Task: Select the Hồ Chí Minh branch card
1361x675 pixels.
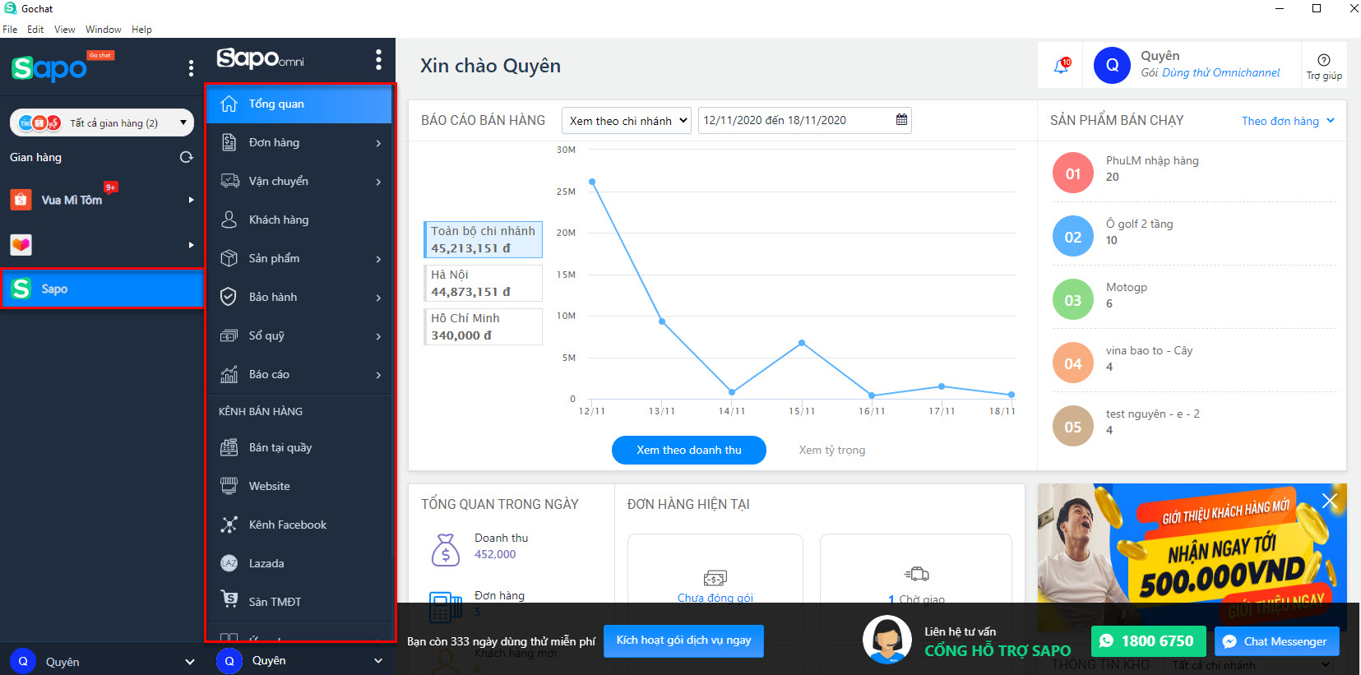Action: click(x=483, y=326)
